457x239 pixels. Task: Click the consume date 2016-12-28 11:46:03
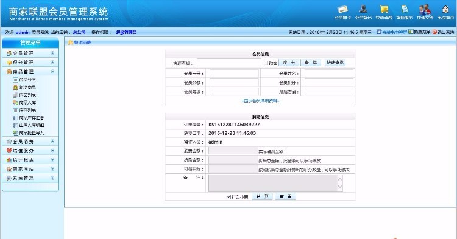click(x=232, y=133)
